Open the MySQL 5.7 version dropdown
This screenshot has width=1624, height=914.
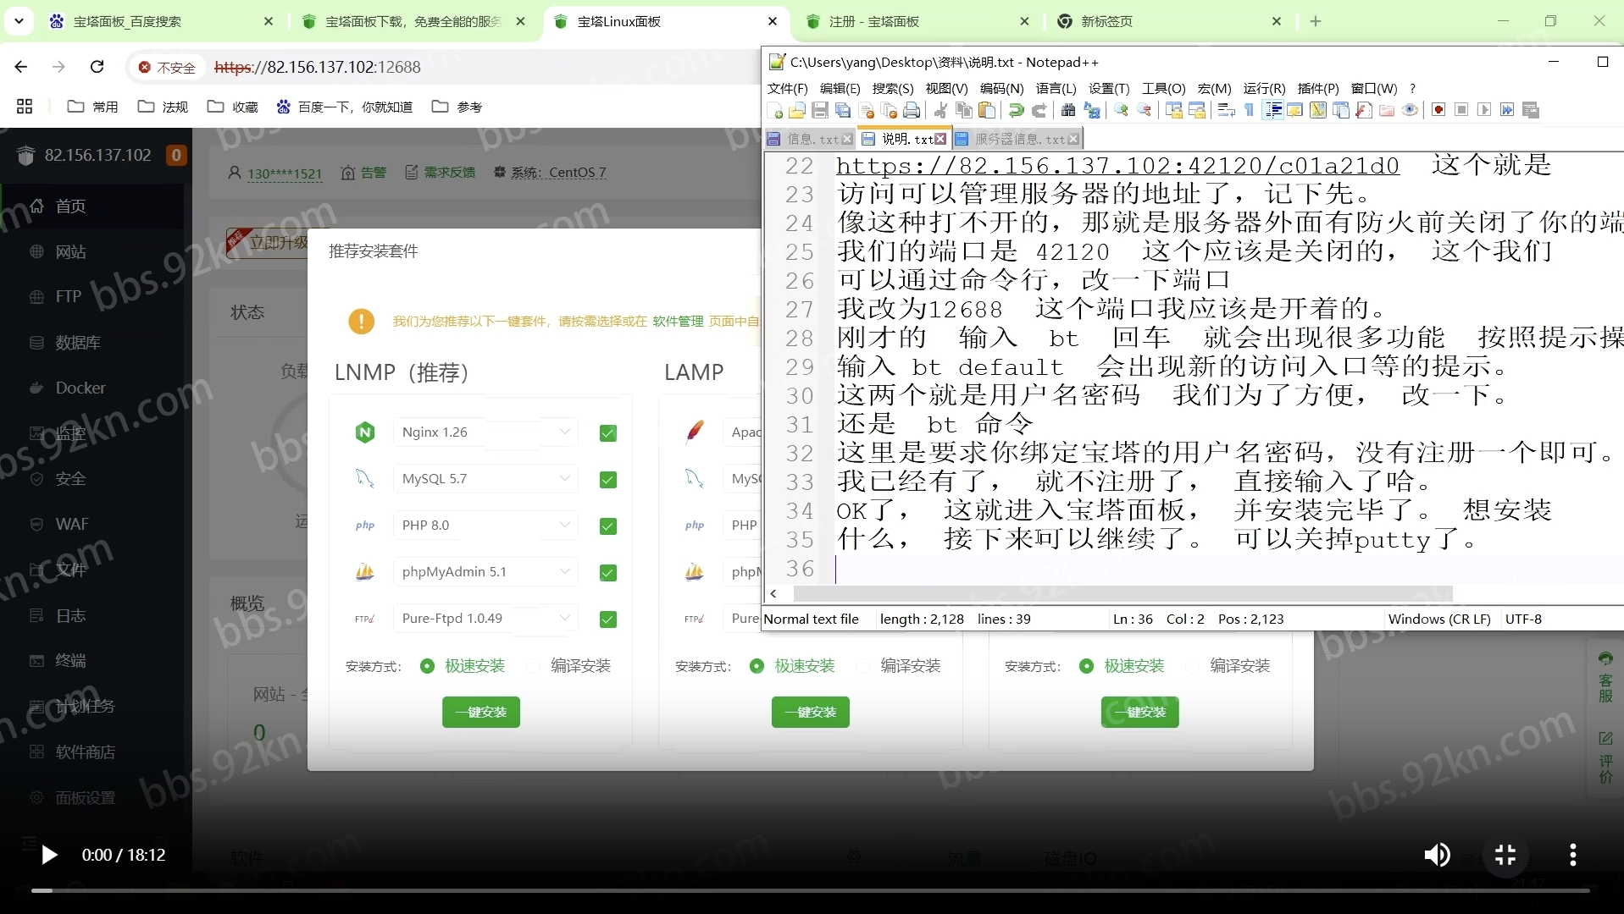click(485, 478)
